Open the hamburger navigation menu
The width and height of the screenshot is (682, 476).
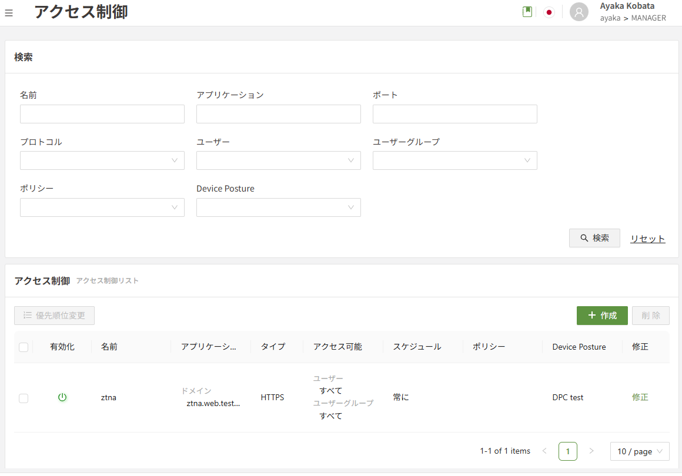click(x=9, y=13)
